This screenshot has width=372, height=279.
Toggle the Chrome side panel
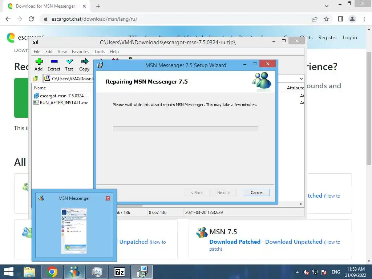341,19
